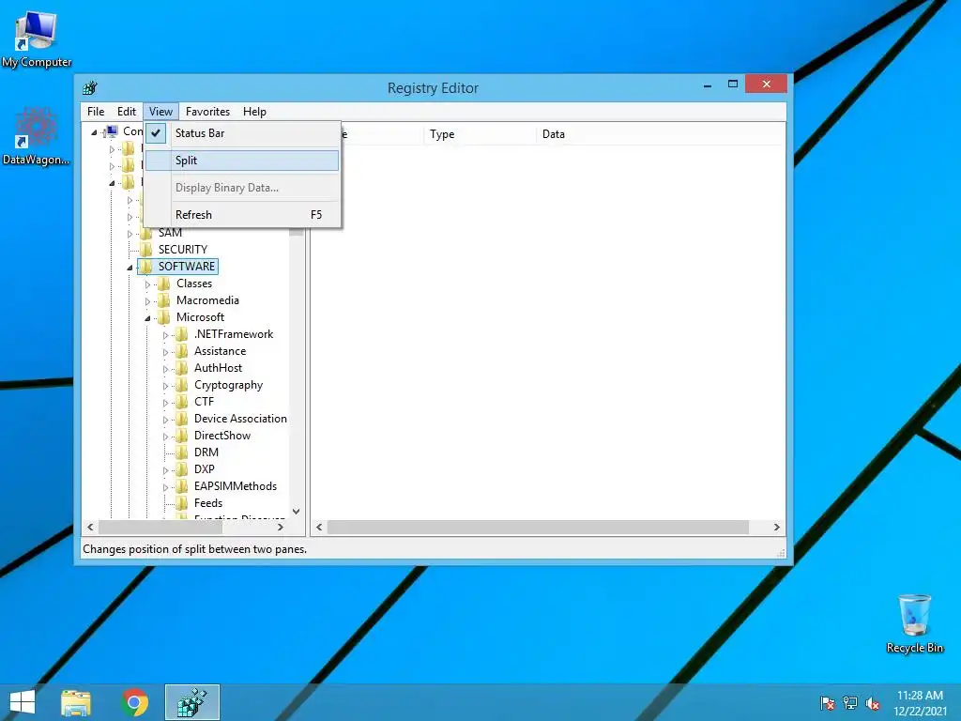
Task: Click the CTF folder icon
Action: (x=182, y=402)
